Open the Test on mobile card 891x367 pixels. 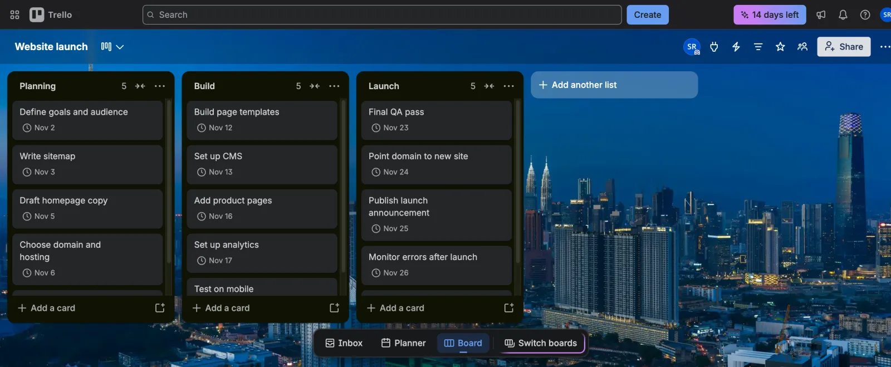point(262,287)
